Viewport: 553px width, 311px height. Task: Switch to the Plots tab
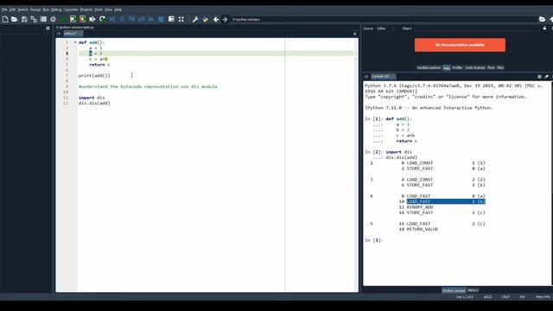coord(491,67)
